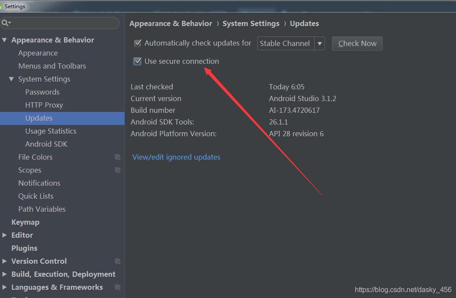The width and height of the screenshot is (456, 298).
Task: Click the Check Now button
Action: [357, 43]
